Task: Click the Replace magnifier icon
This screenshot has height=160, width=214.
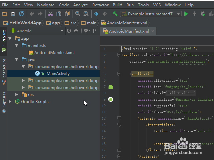Action: 86,14
